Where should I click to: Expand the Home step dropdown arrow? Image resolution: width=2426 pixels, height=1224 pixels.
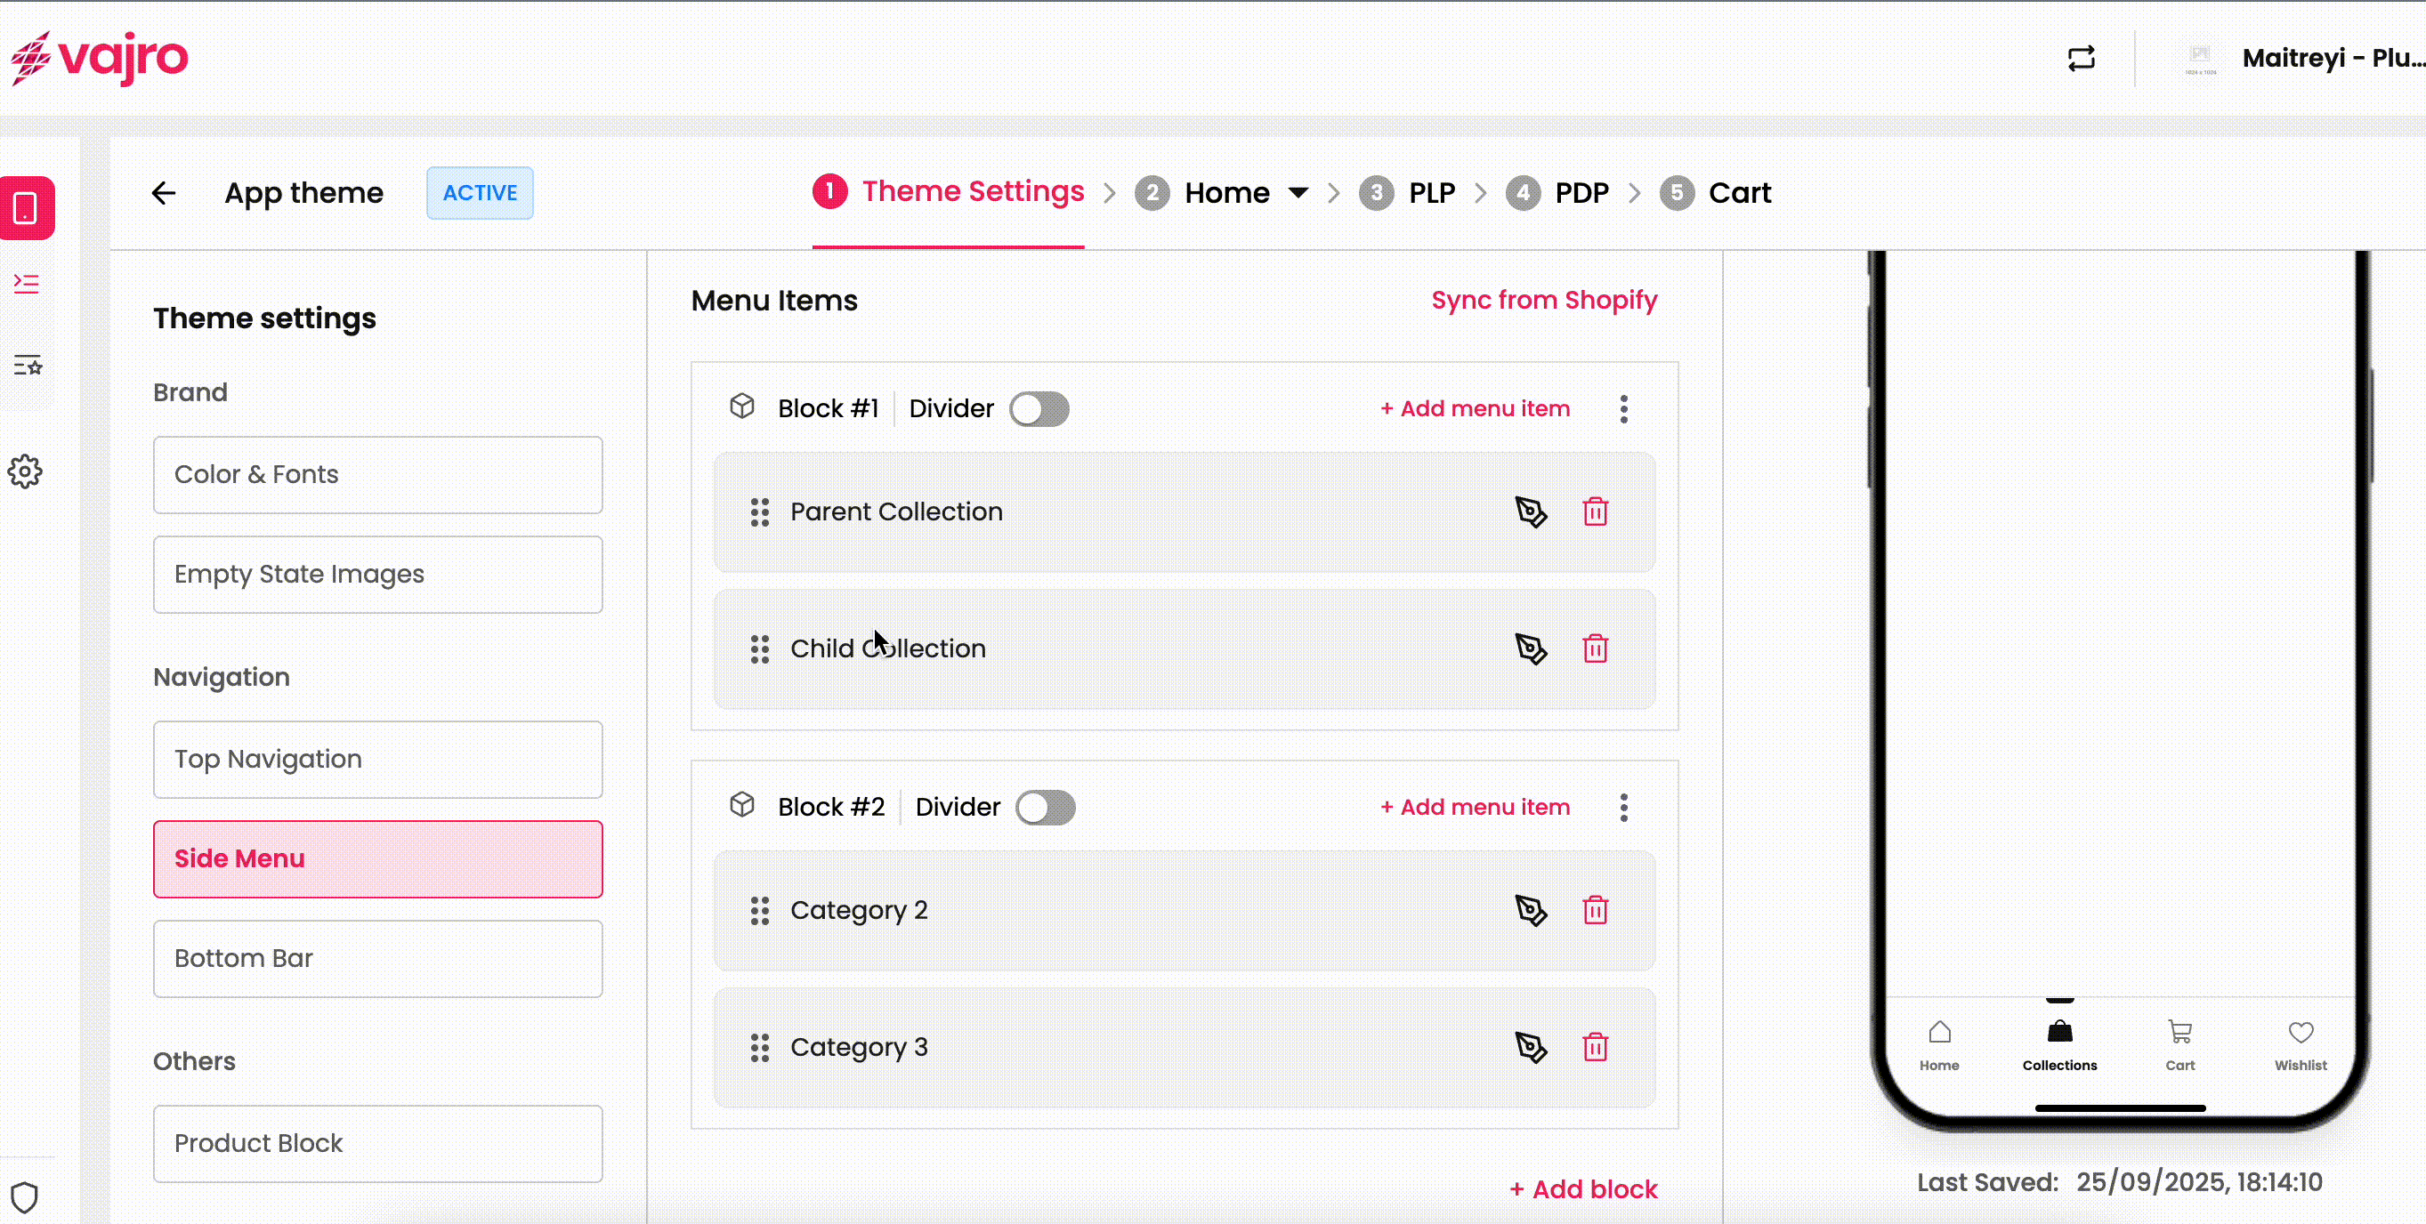click(1298, 193)
